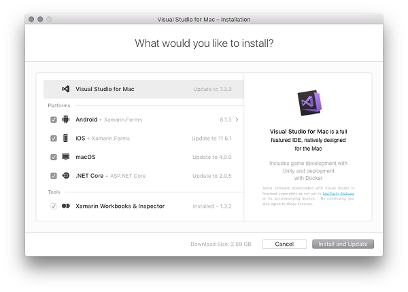
Task: Click the Download Size 2.89 GB text
Action: coord(221,244)
